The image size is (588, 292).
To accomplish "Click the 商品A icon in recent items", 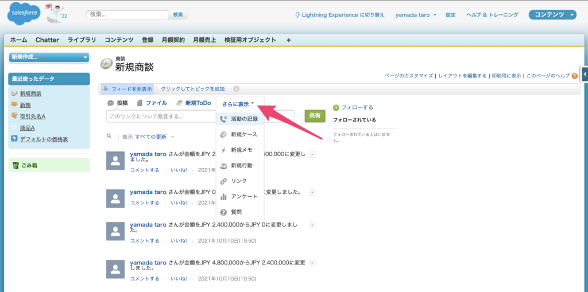I will click(14, 128).
